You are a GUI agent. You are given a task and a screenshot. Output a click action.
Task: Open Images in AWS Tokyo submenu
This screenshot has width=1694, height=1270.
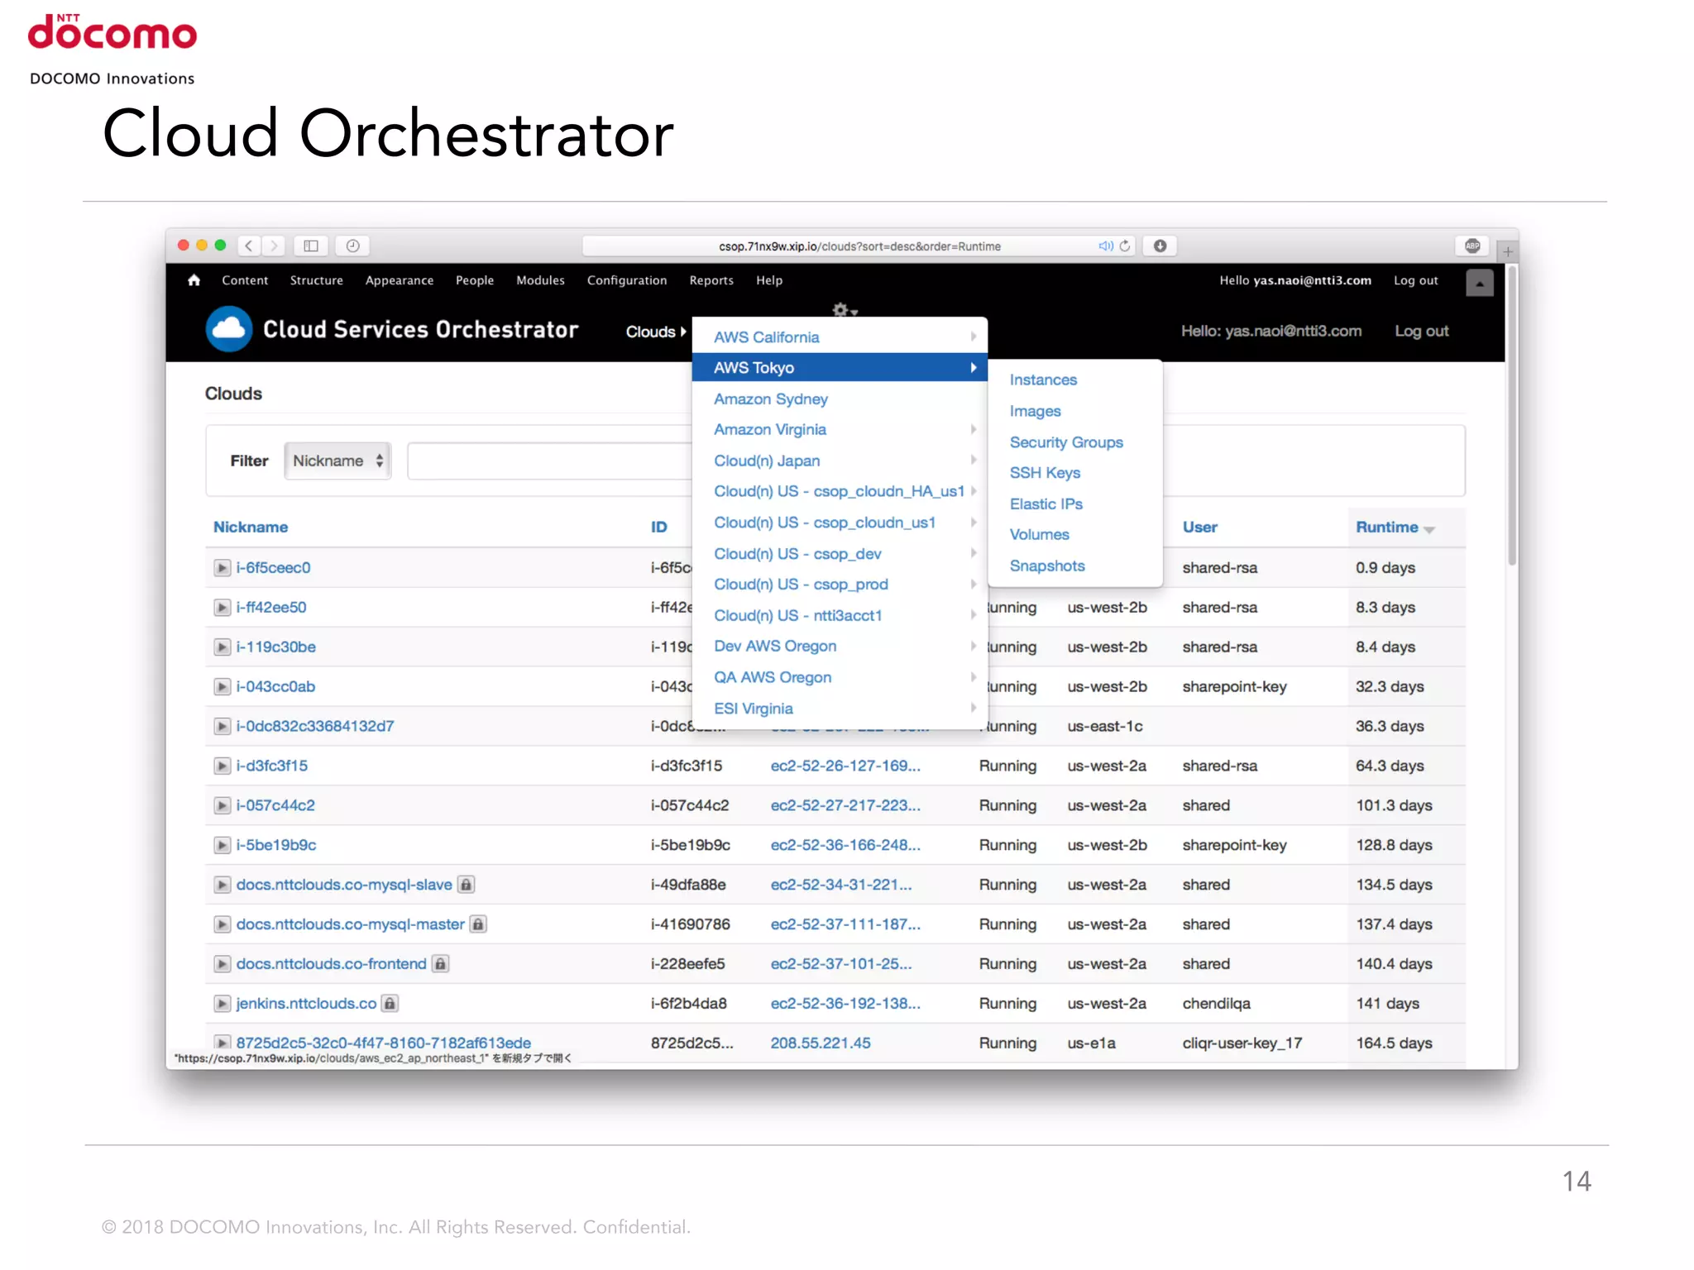(x=1035, y=412)
